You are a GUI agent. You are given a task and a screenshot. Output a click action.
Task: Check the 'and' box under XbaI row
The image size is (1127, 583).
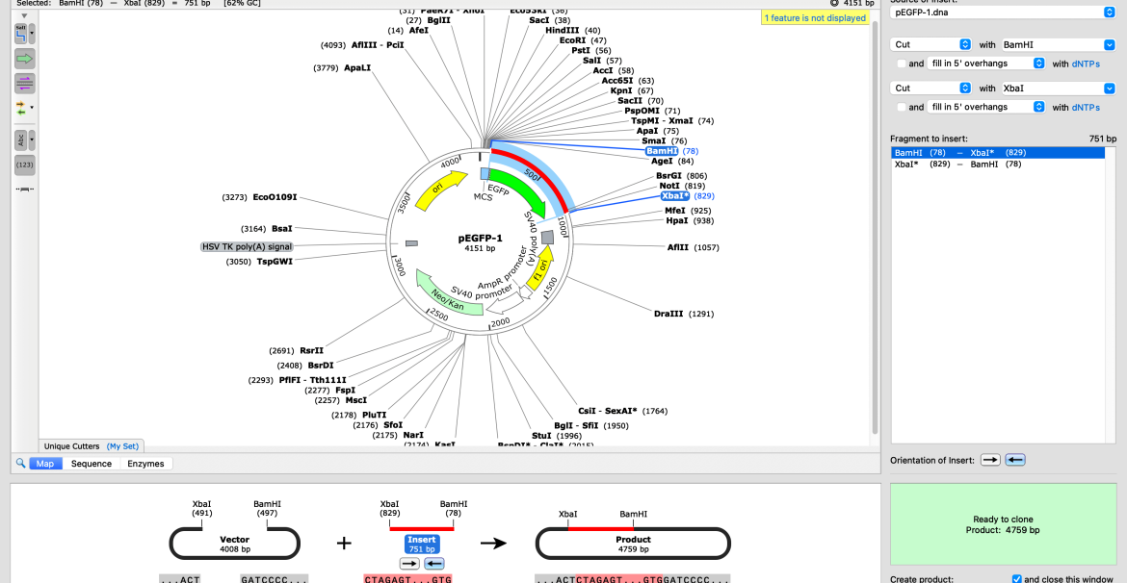[x=902, y=107]
